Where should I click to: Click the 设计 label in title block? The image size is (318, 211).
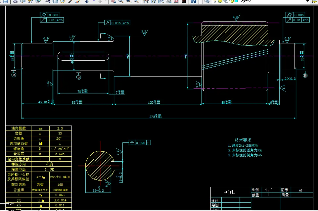(x=215, y=200)
